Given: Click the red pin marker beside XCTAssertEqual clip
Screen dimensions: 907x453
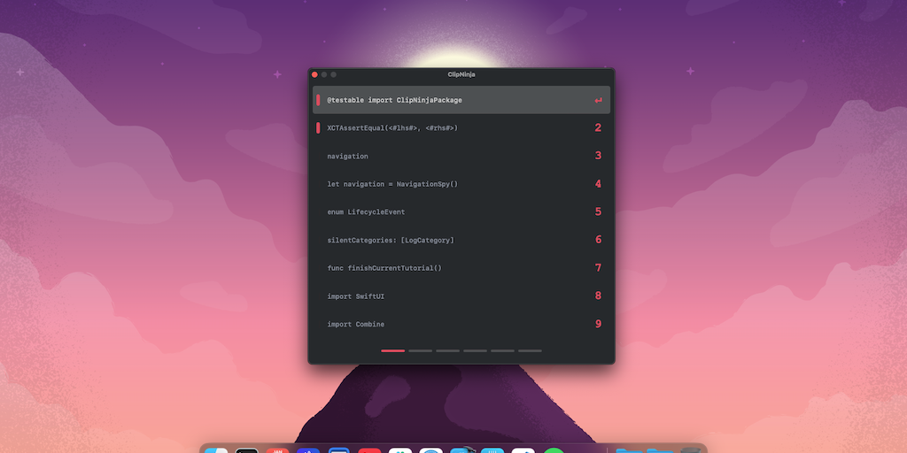Looking at the screenshot, I should (x=318, y=127).
